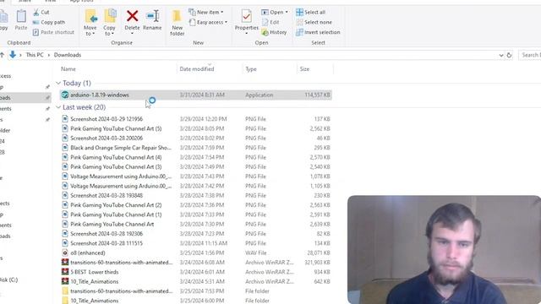Open the Easy access dropdown
The height and width of the screenshot is (304, 541).
[x=208, y=22]
